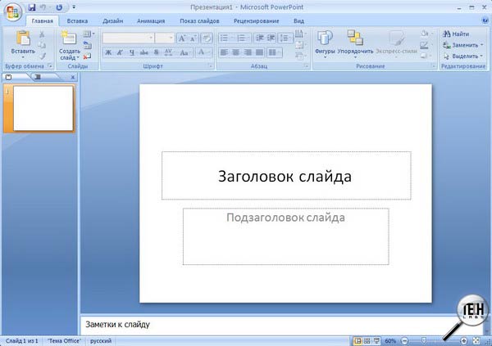
Task: Toggle italic formatting (К)
Action: (120, 52)
